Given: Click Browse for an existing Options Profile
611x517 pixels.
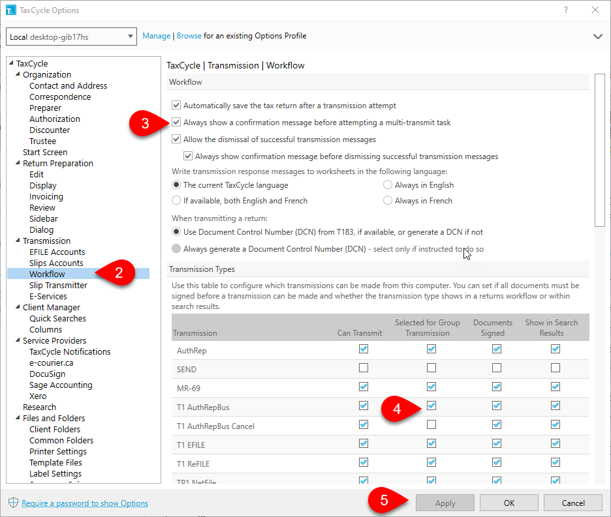Looking at the screenshot, I should (x=189, y=36).
